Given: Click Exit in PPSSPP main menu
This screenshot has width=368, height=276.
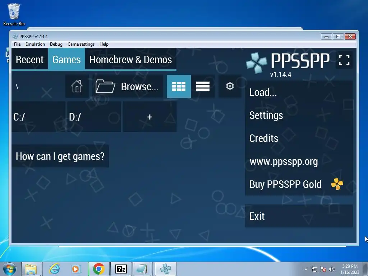Looking at the screenshot, I should point(299,216).
